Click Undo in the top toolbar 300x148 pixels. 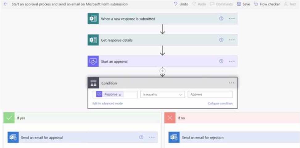181,4
